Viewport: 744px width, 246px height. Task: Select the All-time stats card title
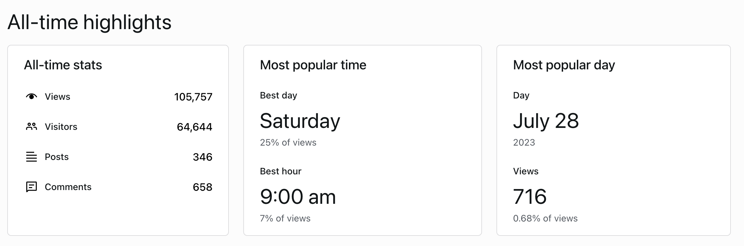click(63, 65)
